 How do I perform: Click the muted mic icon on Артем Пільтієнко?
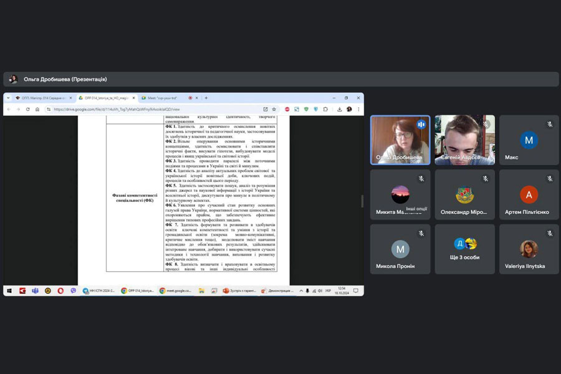(550, 179)
